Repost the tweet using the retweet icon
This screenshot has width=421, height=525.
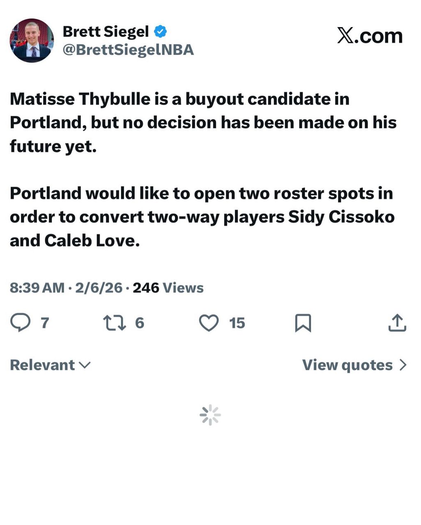(115, 323)
